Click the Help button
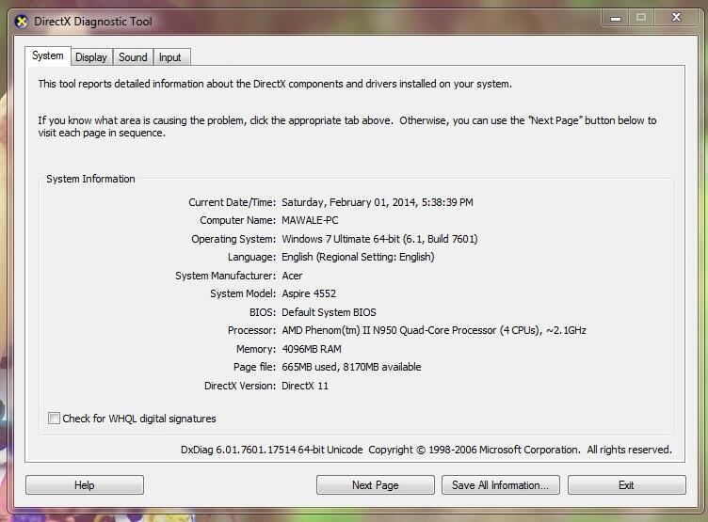The image size is (708, 522). point(85,485)
